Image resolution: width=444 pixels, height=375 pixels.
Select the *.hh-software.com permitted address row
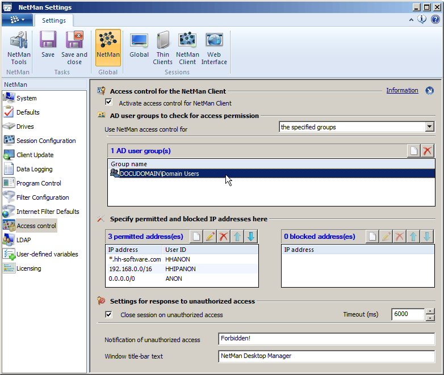click(x=182, y=259)
